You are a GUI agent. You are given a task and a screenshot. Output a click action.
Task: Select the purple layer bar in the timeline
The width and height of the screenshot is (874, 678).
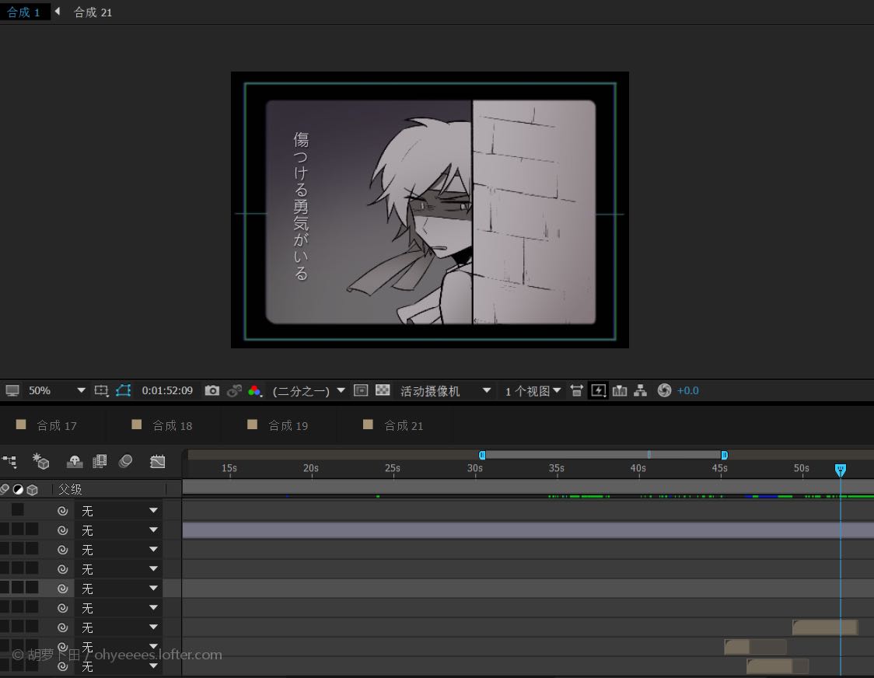click(528, 530)
